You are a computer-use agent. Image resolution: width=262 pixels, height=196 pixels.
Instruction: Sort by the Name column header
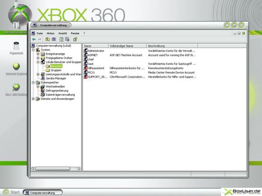(x=96, y=46)
